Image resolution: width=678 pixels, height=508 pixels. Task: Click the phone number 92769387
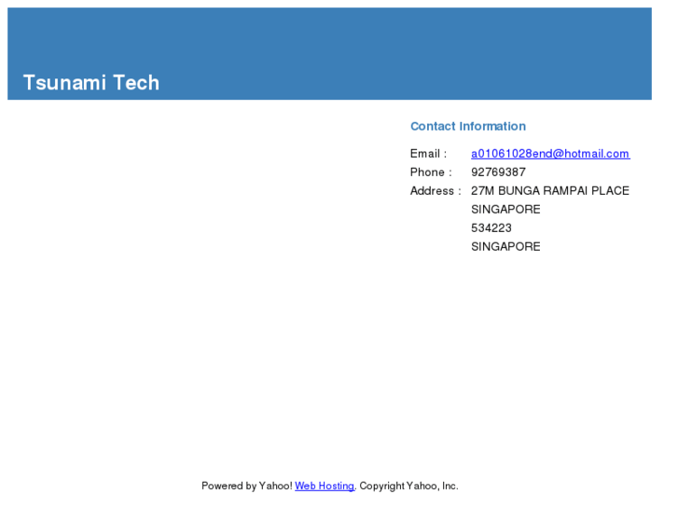(498, 172)
